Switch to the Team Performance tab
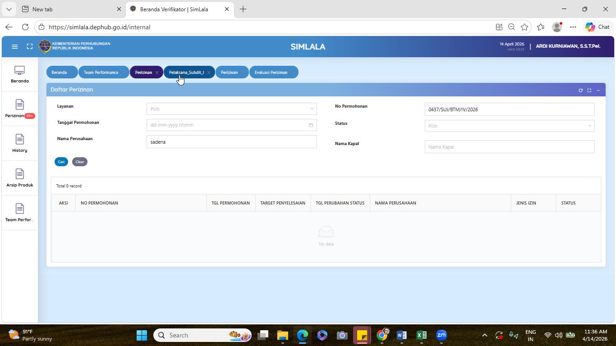This screenshot has height=346, width=616. pyautogui.click(x=101, y=73)
